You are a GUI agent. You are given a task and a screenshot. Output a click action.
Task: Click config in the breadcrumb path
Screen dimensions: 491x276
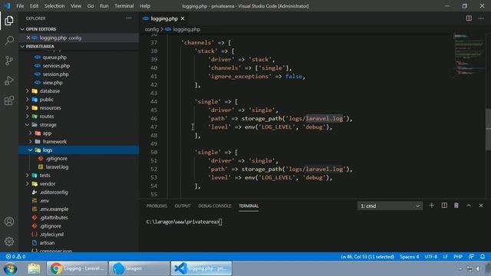pos(152,29)
